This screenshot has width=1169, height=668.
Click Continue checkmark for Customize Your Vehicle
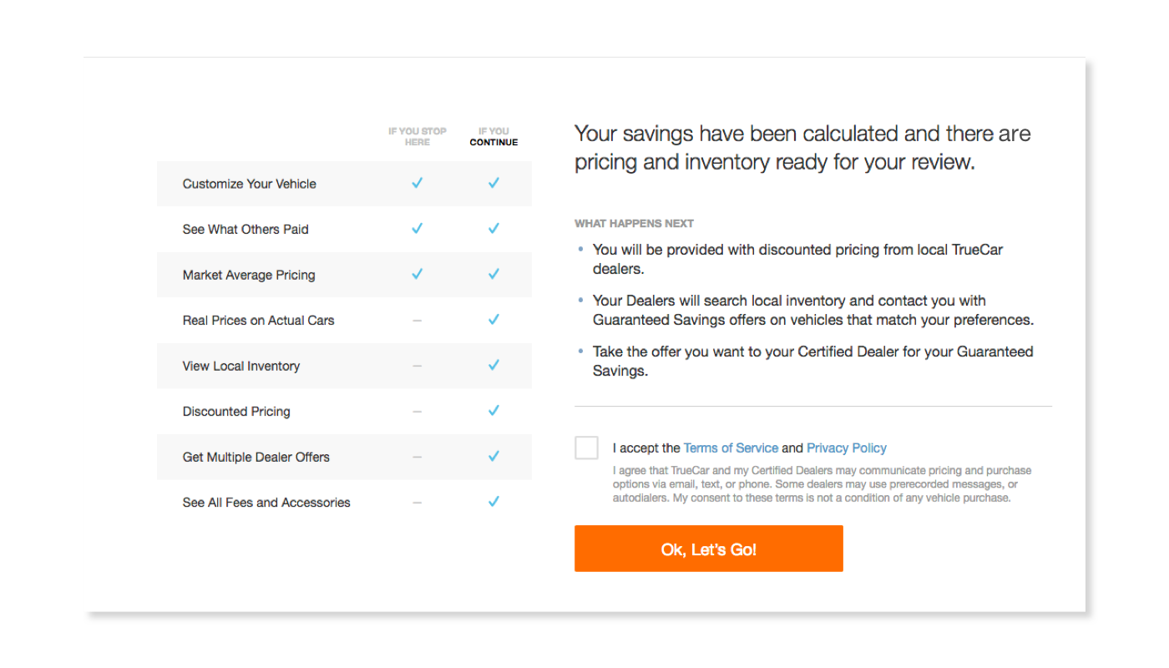point(493,183)
